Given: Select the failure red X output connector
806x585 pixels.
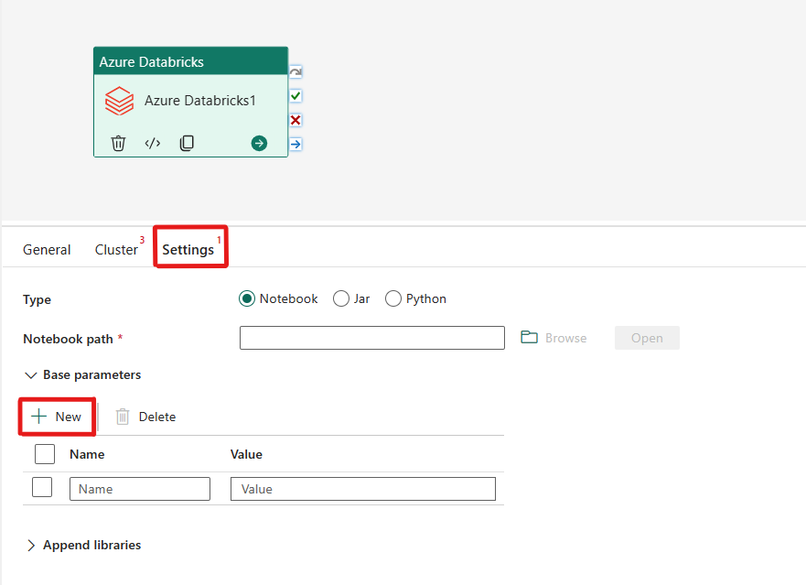Looking at the screenshot, I should 295,119.
